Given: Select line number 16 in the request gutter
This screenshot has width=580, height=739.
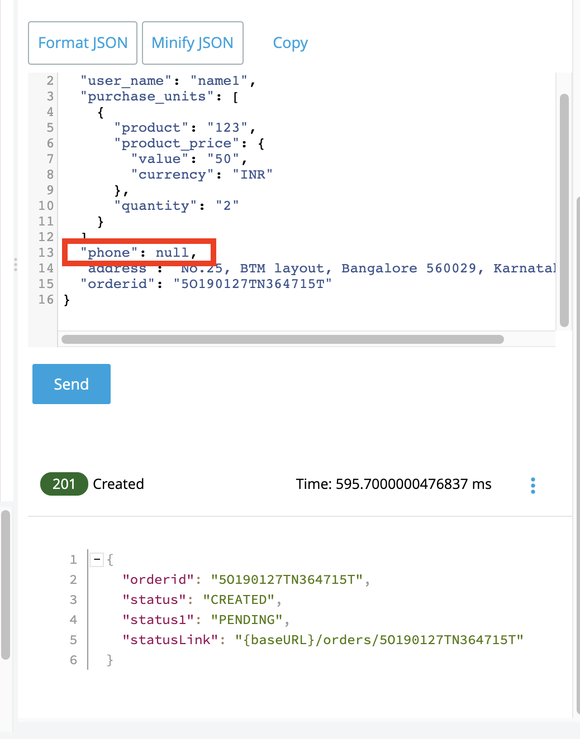Looking at the screenshot, I should point(46,300).
